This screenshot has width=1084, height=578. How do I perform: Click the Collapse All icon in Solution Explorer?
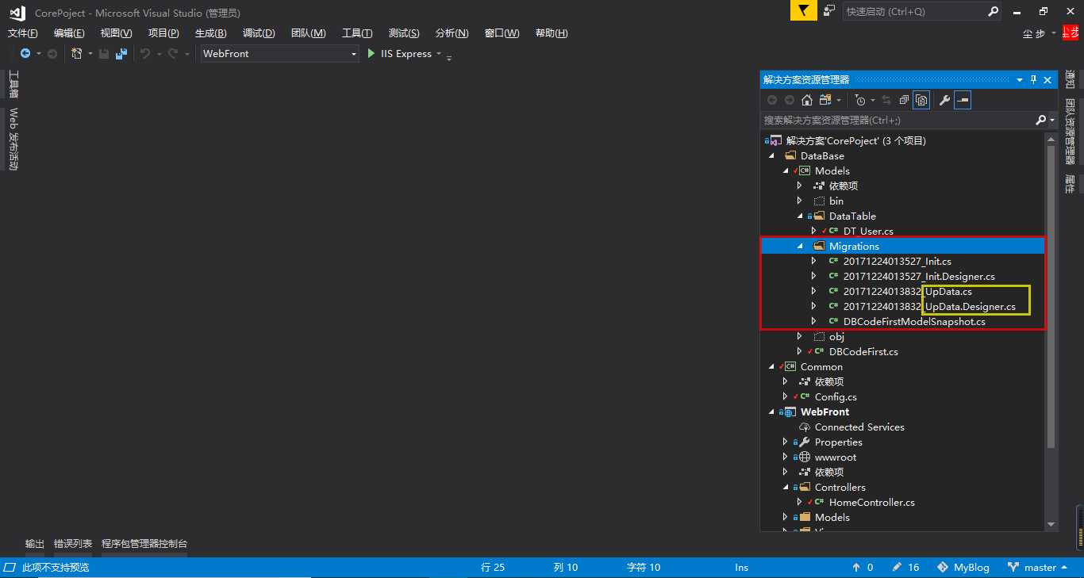pyautogui.click(x=904, y=100)
